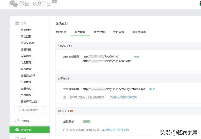Open 客服功能 in the sidebar
The image size is (201, 139).
pyautogui.click(x=26, y=88)
